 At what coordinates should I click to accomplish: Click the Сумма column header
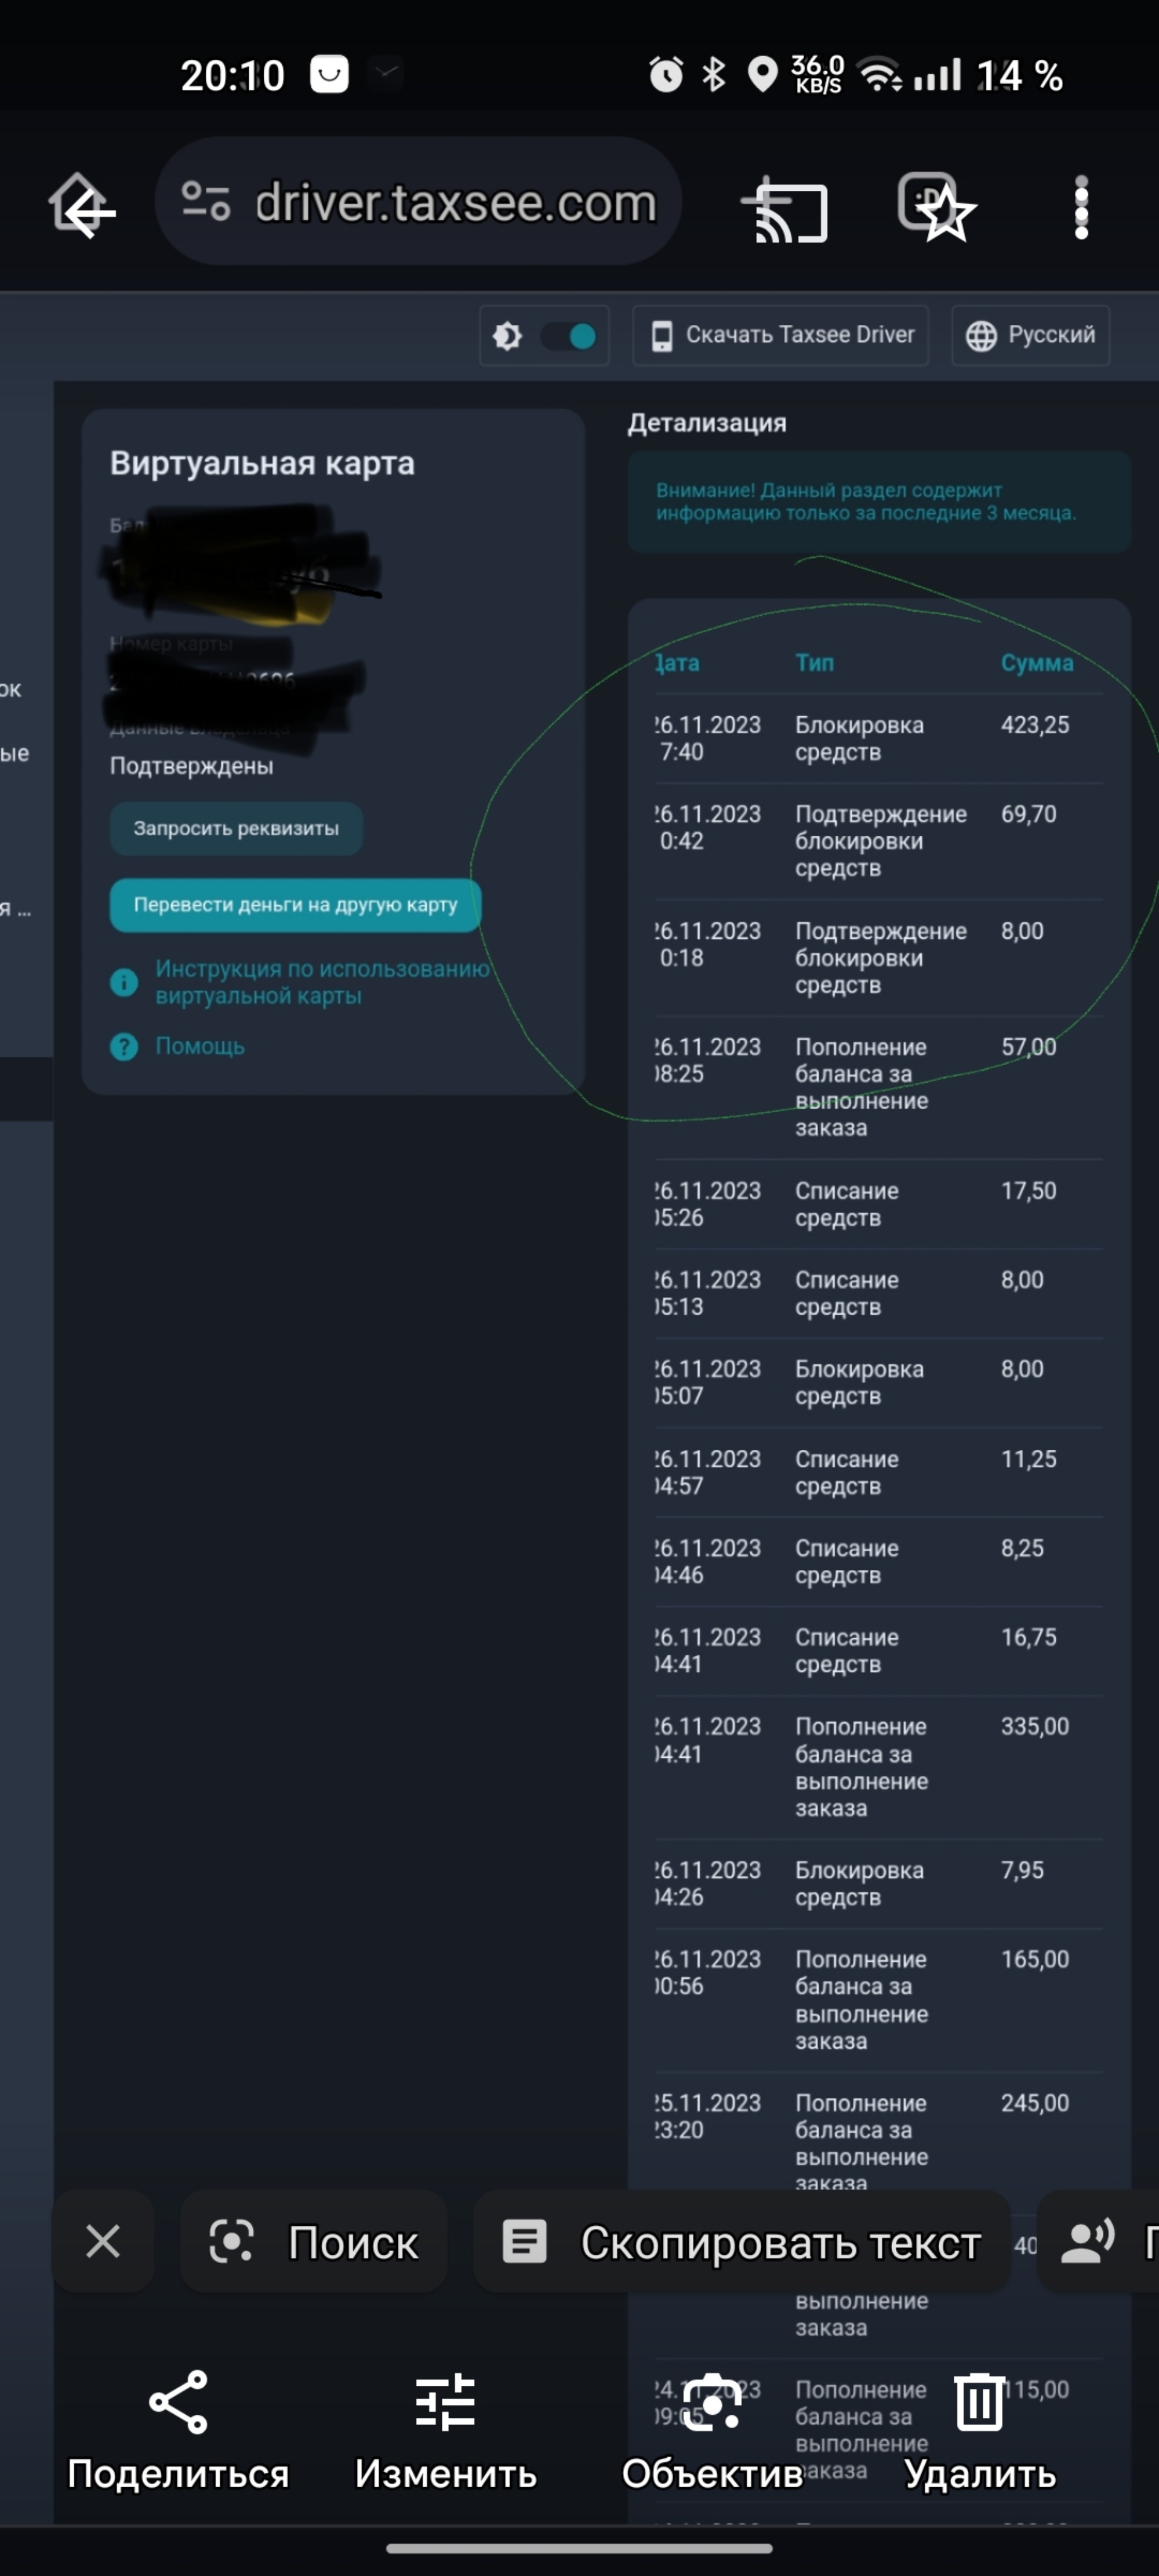point(1037,663)
